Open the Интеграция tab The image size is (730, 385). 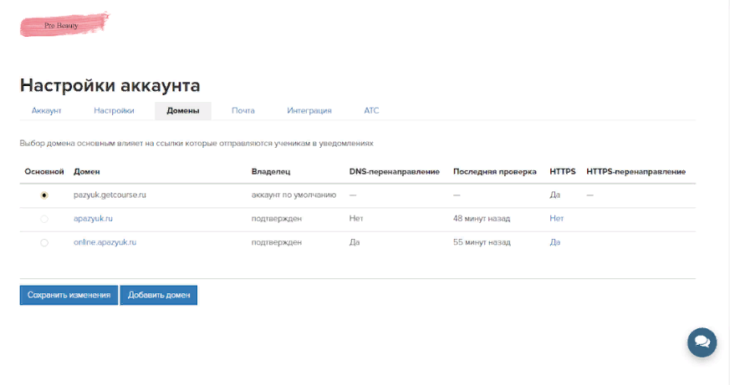coord(309,111)
